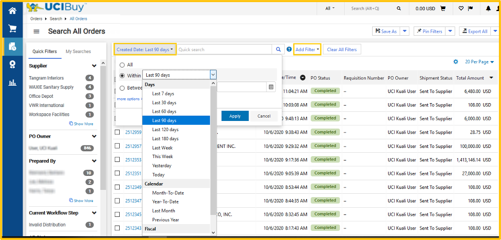The height and width of the screenshot is (240, 501).
Task: Open order link 2512343
Action: [x=133, y=228]
